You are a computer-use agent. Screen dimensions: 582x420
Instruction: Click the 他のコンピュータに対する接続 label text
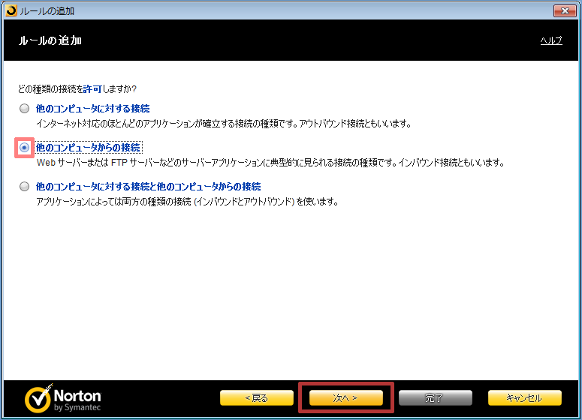tap(92, 109)
